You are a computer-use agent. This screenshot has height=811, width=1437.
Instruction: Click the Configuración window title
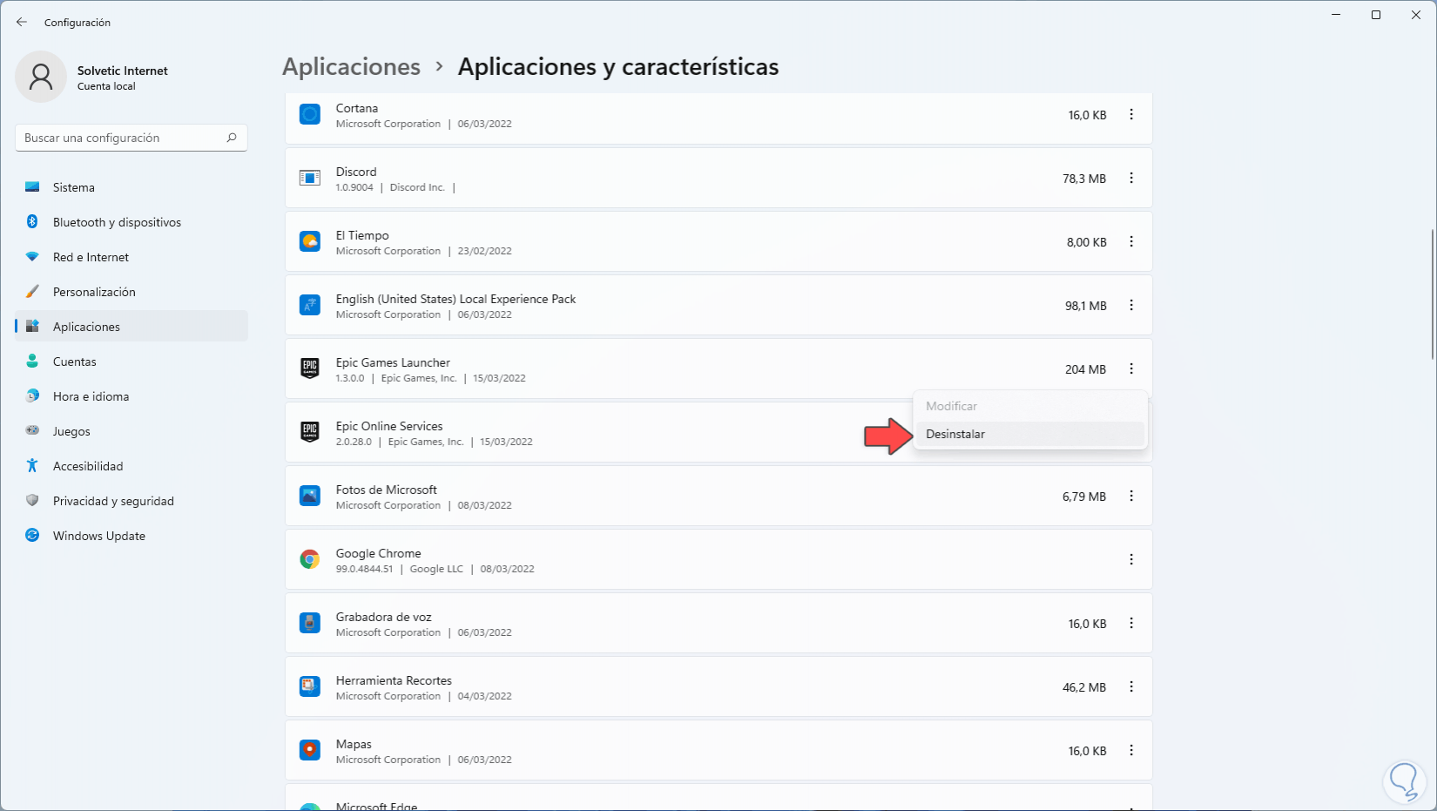coord(78,23)
